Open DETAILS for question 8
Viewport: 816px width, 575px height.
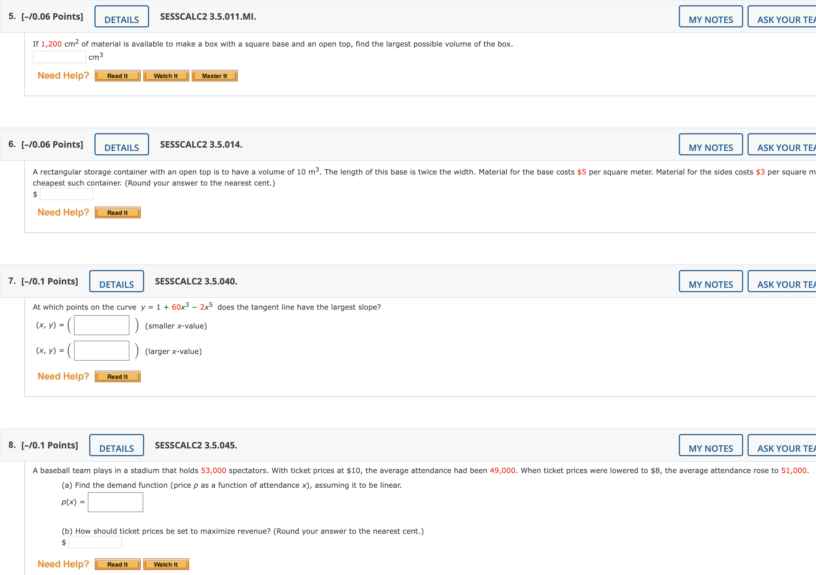[117, 445]
